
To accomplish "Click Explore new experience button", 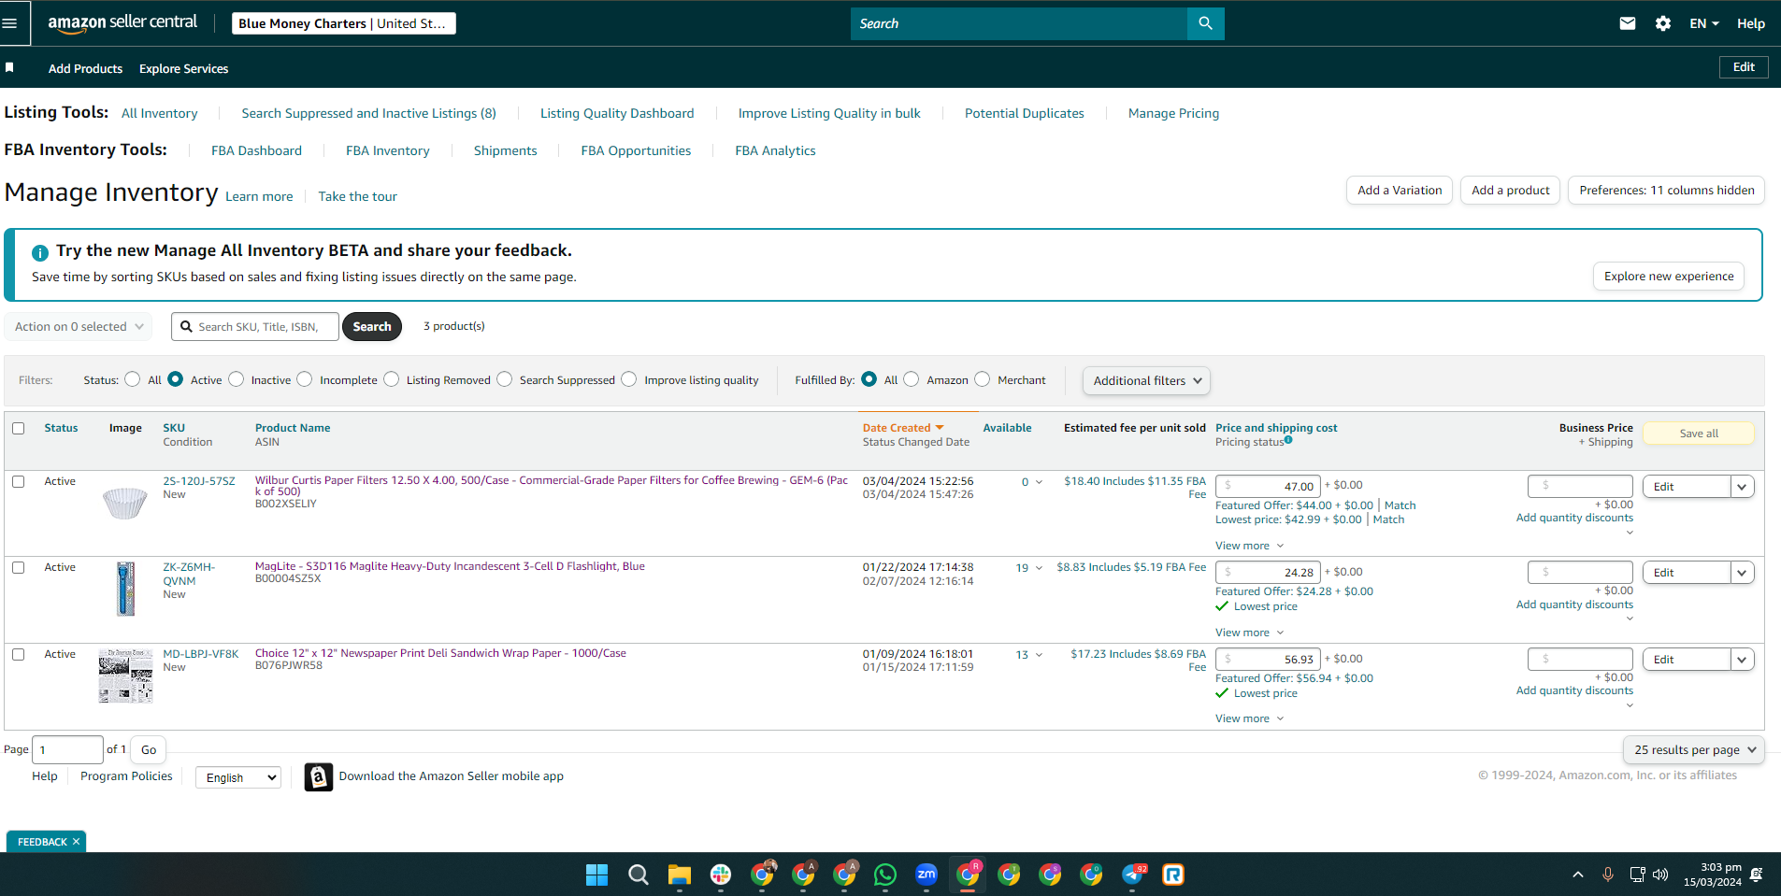I will coord(1669,276).
